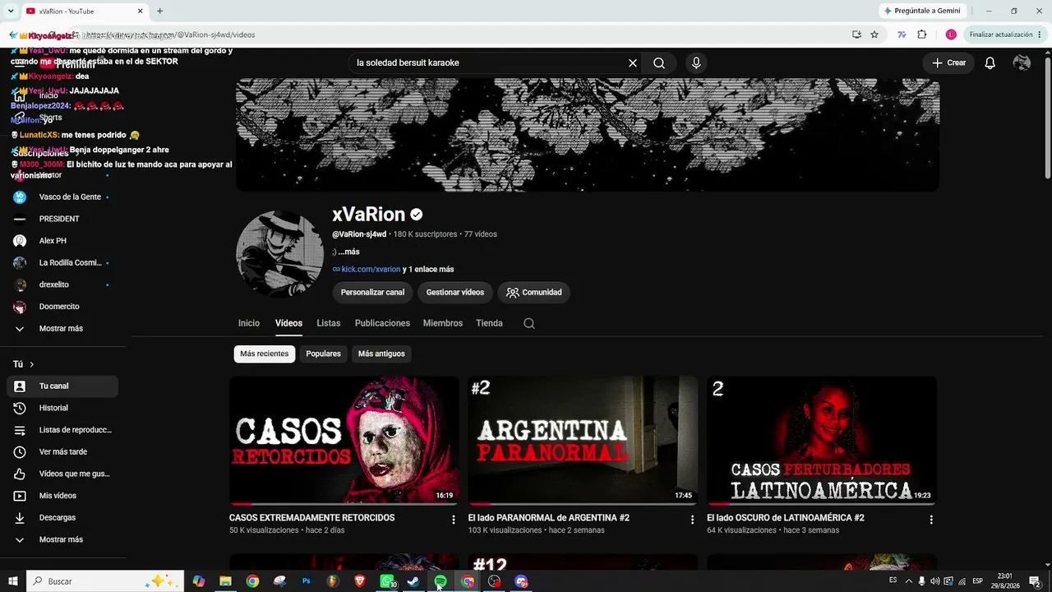The height and width of the screenshot is (592, 1052).
Task: Select the Vídeos channel tab
Action: (288, 323)
